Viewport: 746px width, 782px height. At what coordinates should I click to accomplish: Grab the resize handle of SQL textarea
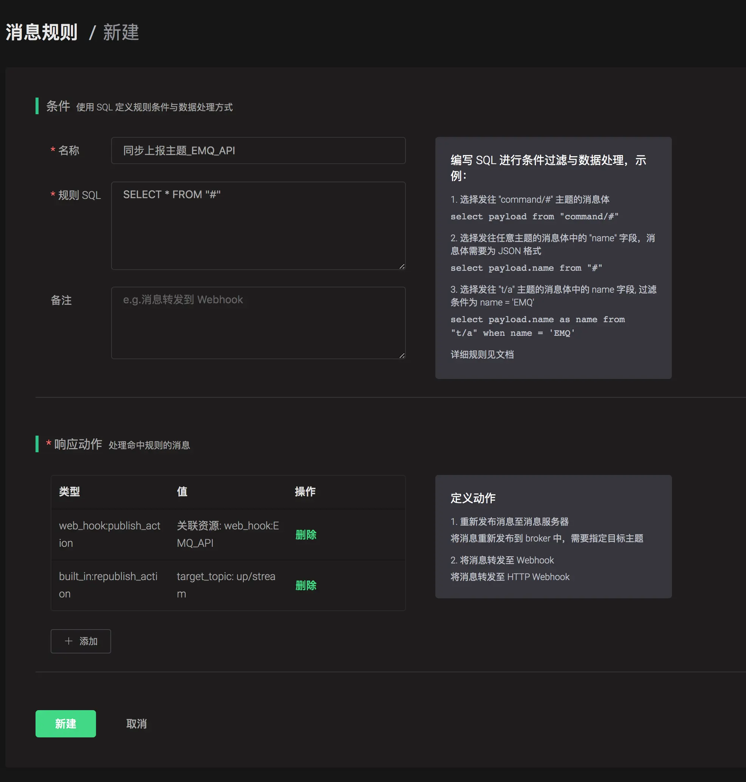coord(402,266)
